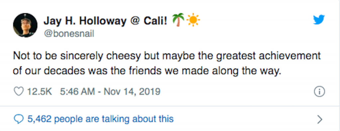340x131 pixels.
Task: Open the 5:46 AM timestamp link
Action: pos(77,92)
